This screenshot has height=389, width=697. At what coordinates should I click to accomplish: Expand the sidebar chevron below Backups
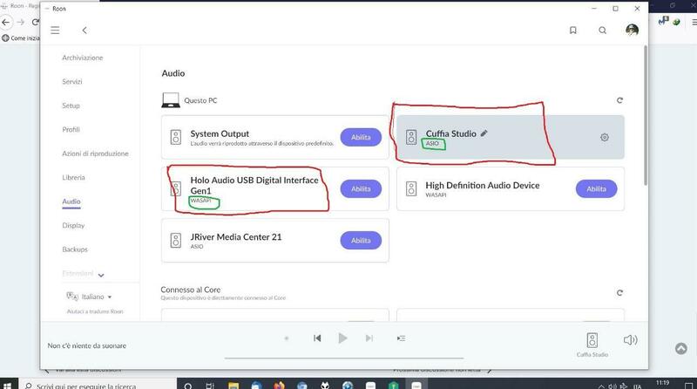101,275
